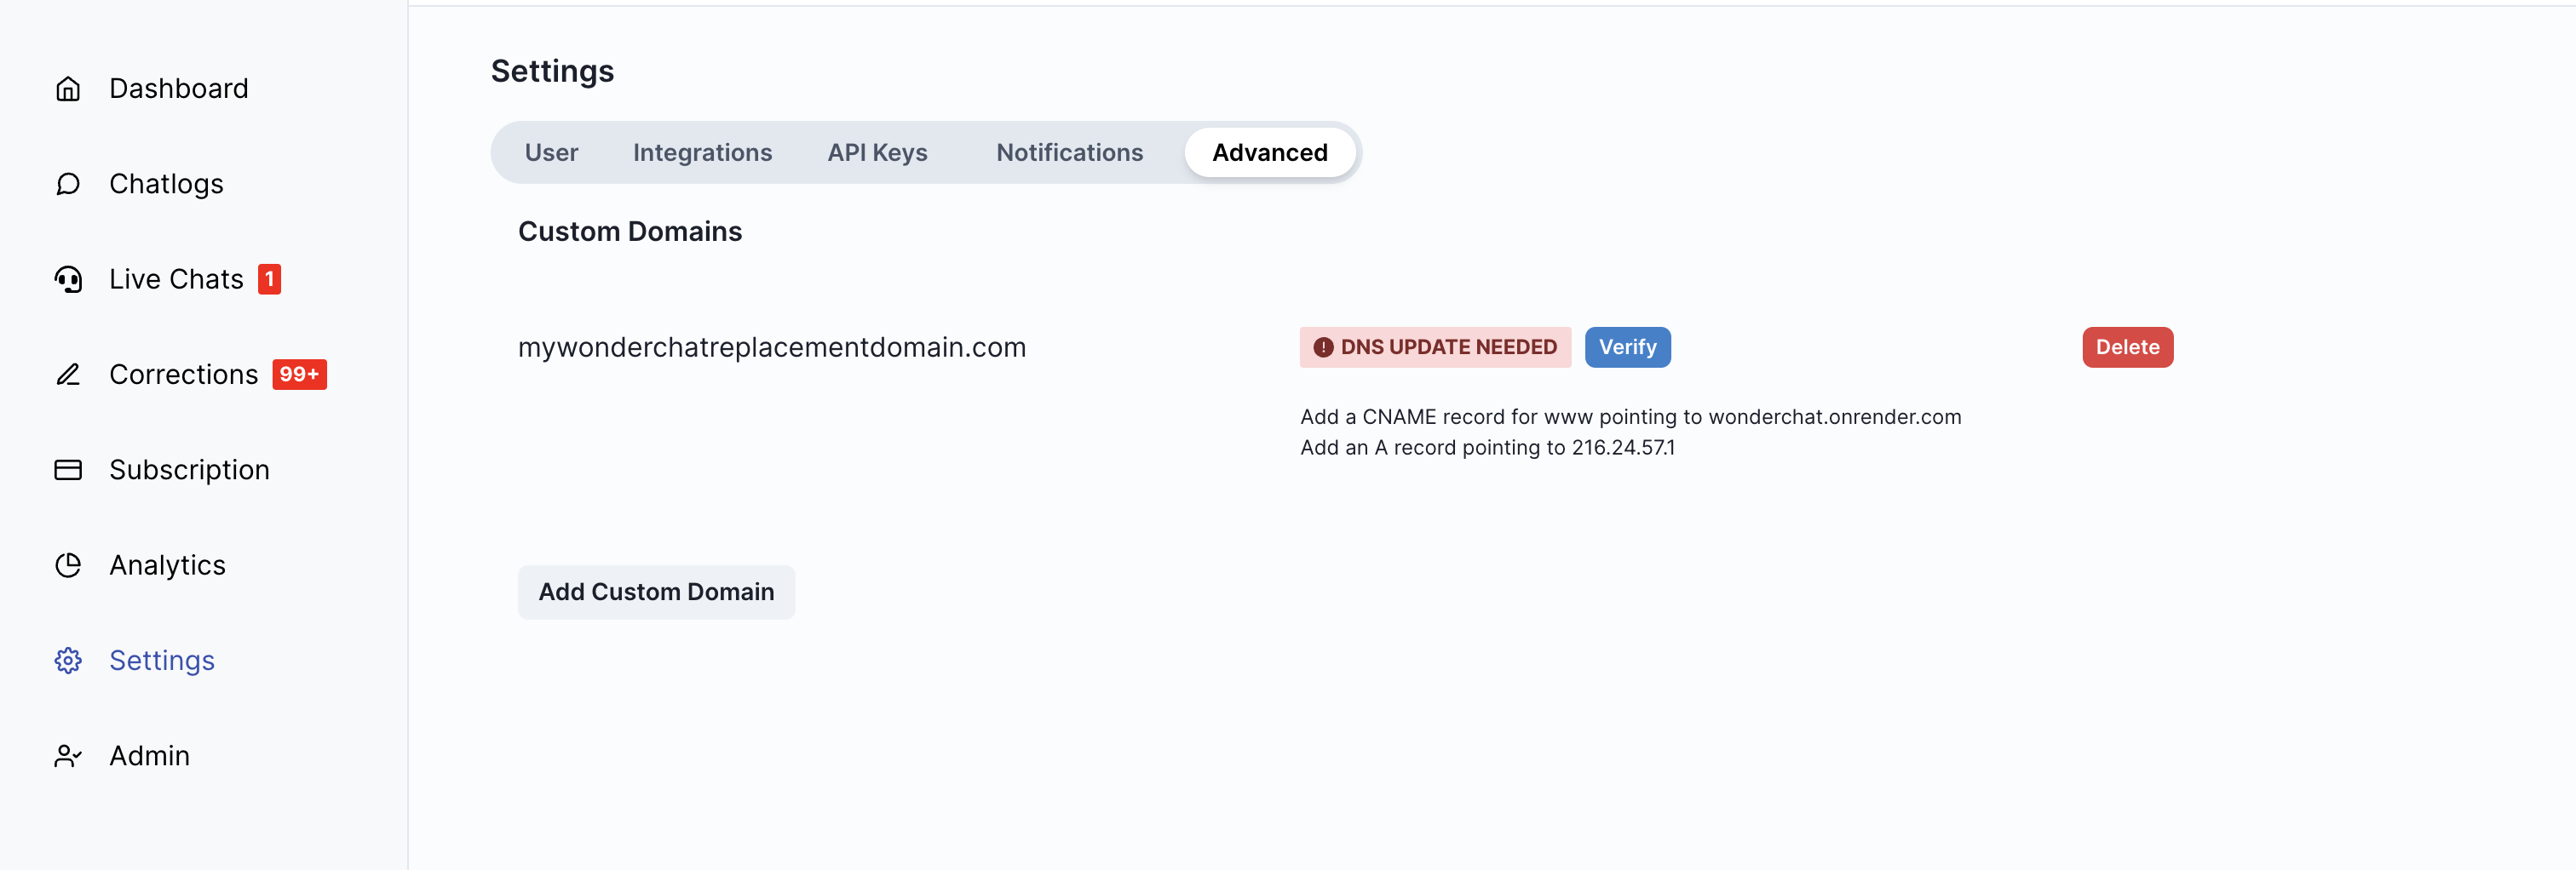This screenshot has width=2576, height=870.
Task: Select the API Keys tab
Action: point(877,153)
